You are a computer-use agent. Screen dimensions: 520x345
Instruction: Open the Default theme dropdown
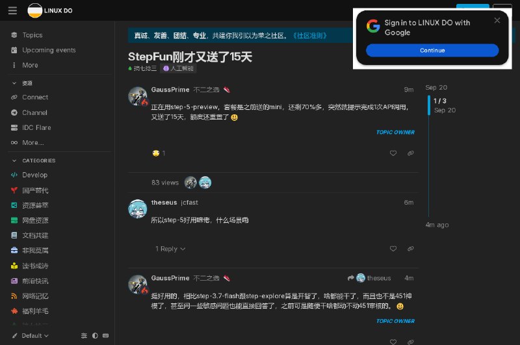click(31, 336)
